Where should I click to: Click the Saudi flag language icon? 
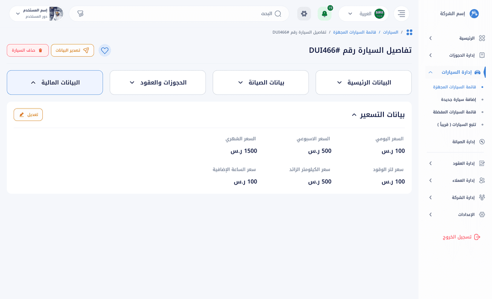tap(380, 14)
